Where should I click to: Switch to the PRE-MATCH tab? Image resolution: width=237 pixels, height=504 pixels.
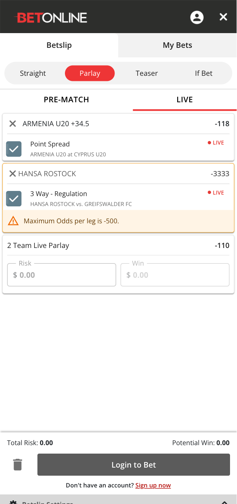[x=66, y=100]
